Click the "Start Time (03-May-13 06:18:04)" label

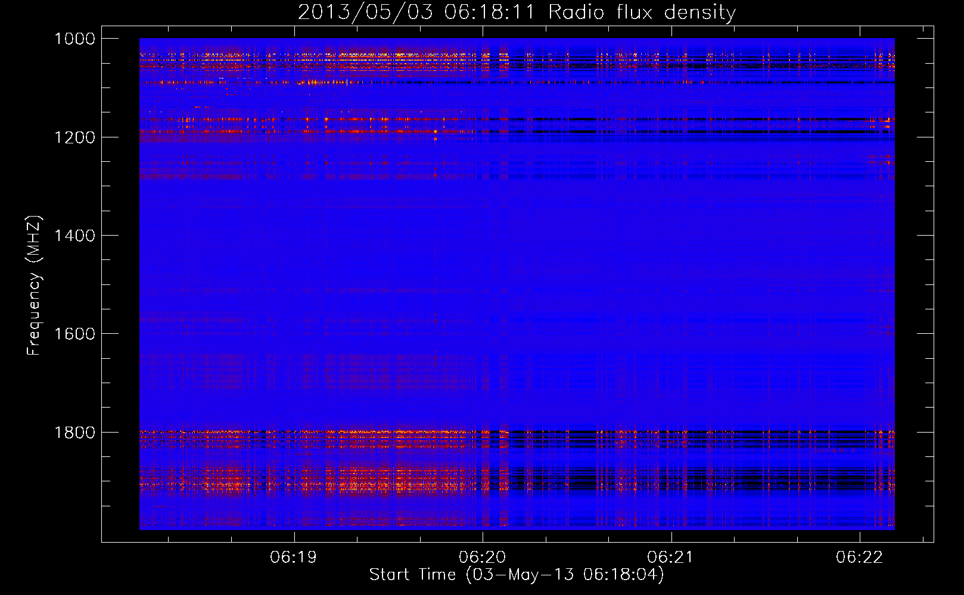(x=517, y=574)
